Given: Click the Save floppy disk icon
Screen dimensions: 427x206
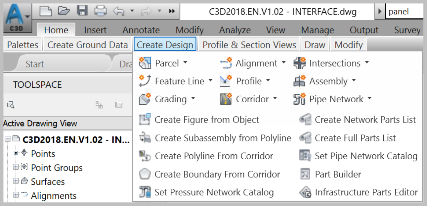Looking at the screenshot, I should point(82,11).
